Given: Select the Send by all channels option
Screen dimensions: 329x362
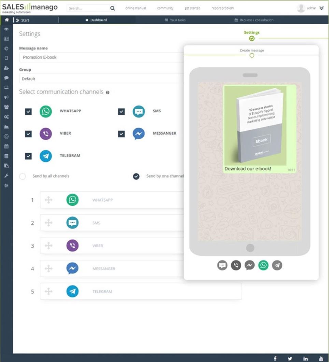Looking at the screenshot, I should coord(23,177).
